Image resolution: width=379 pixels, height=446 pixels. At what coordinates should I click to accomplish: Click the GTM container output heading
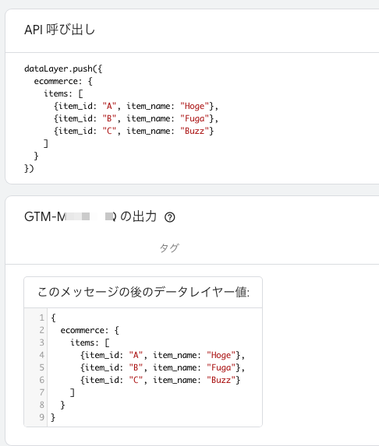click(90, 216)
